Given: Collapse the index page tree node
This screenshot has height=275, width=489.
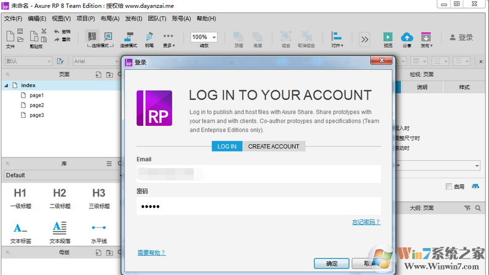Looking at the screenshot, I should (6, 85).
